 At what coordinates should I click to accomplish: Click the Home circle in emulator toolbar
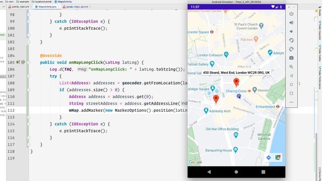pyautogui.click(x=291, y=84)
